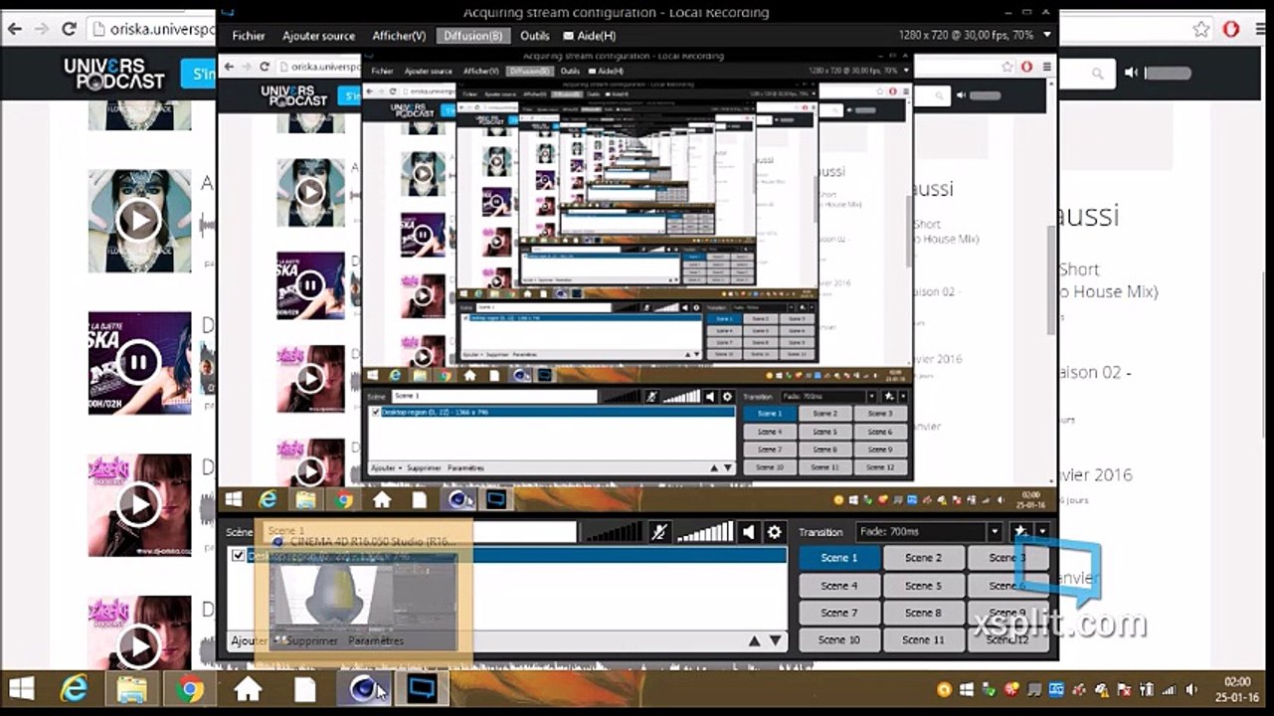Go back in the Chrome browser
1274x716 pixels.
tap(14, 30)
